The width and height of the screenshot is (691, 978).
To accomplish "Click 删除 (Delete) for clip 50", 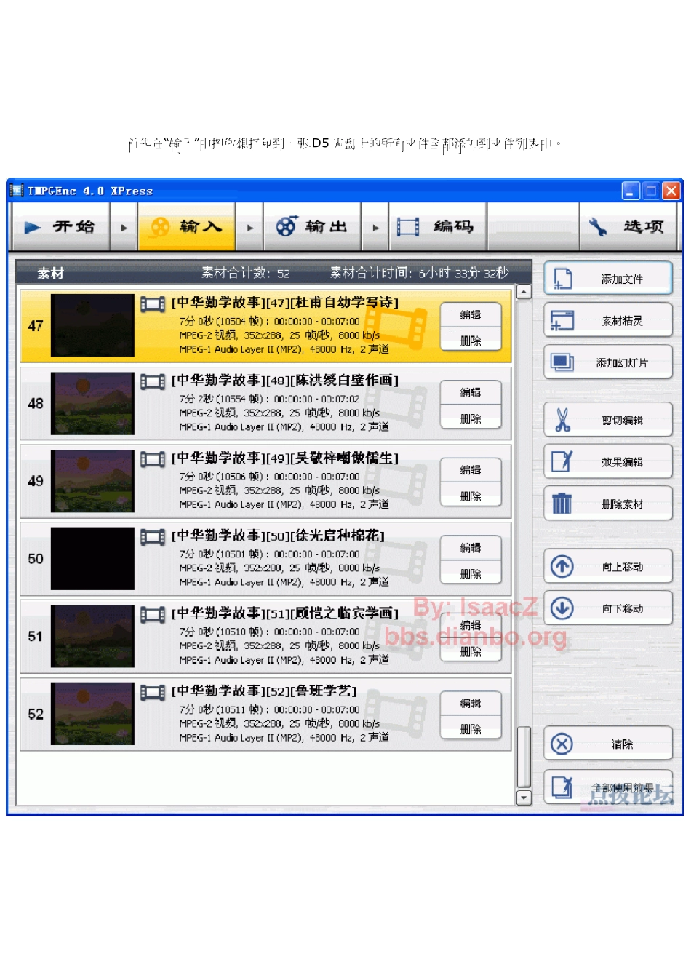I will [x=471, y=573].
